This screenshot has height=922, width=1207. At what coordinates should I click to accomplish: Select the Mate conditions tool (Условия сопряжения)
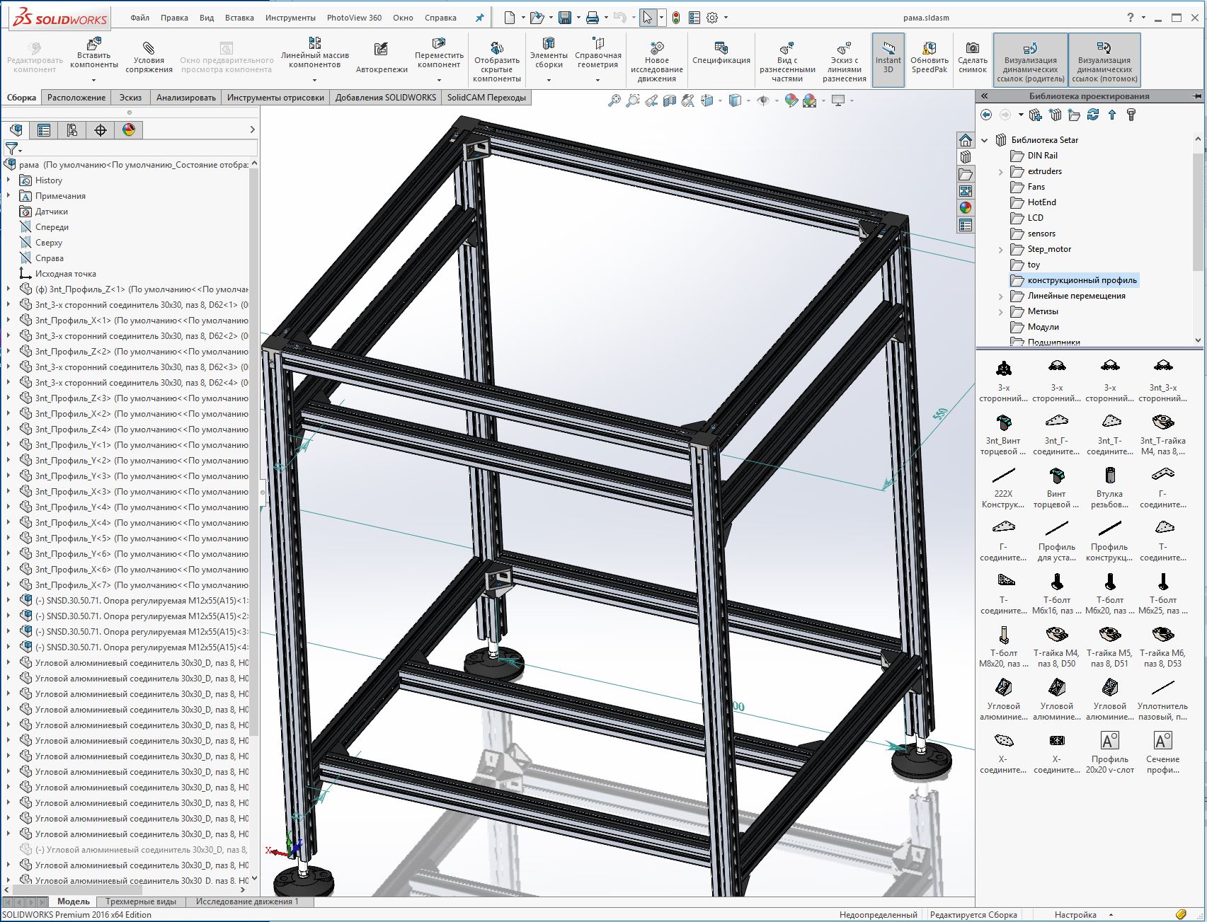pos(149,48)
